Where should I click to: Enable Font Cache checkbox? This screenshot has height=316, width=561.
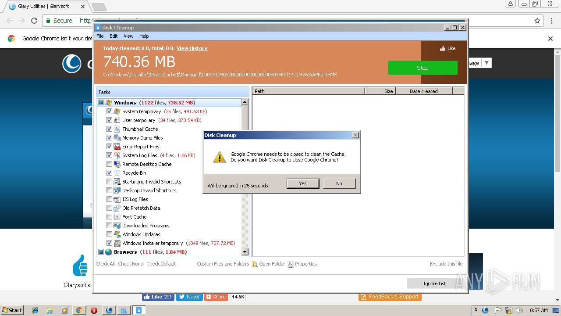coord(109,217)
